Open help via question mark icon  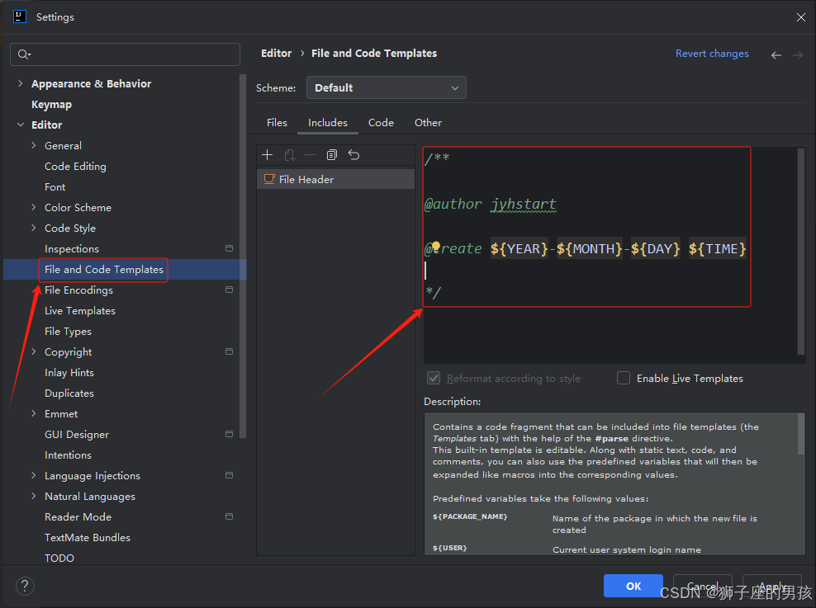tap(25, 587)
